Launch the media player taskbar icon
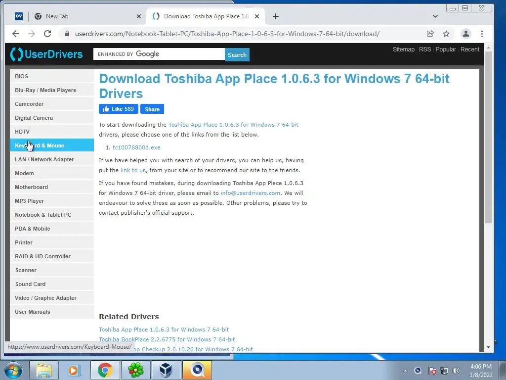The width and height of the screenshot is (506, 380). click(74, 370)
